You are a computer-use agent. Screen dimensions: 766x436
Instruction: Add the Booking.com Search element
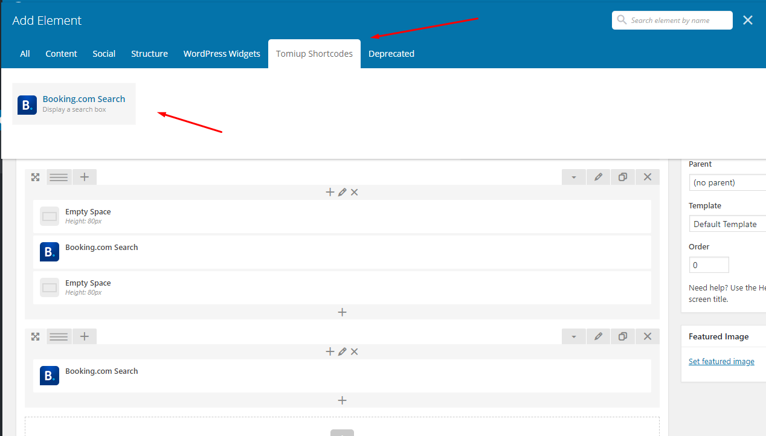point(74,104)
